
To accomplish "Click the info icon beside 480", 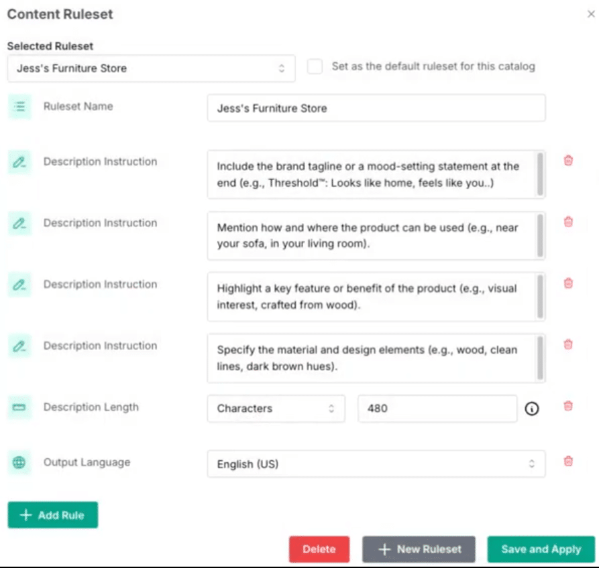I will pos(532,409).
